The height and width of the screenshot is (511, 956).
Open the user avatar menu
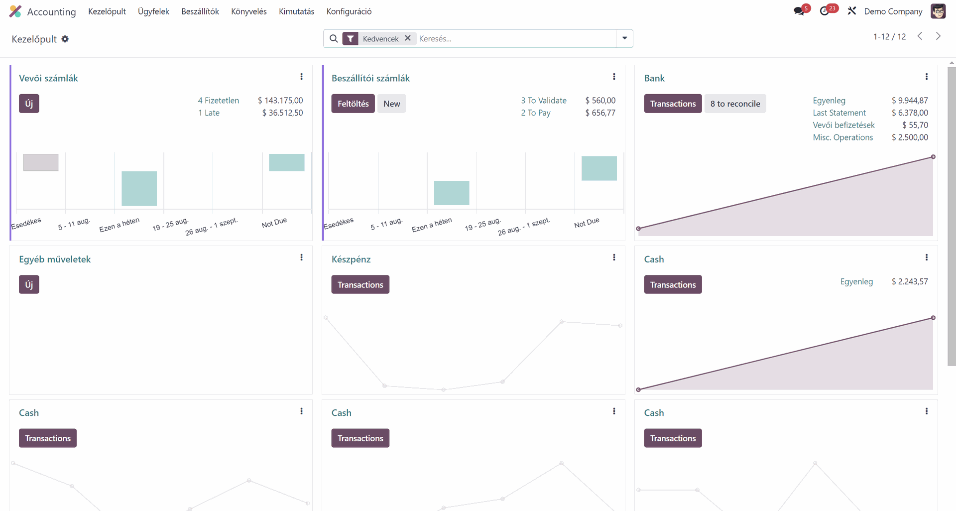coord(938,11)
